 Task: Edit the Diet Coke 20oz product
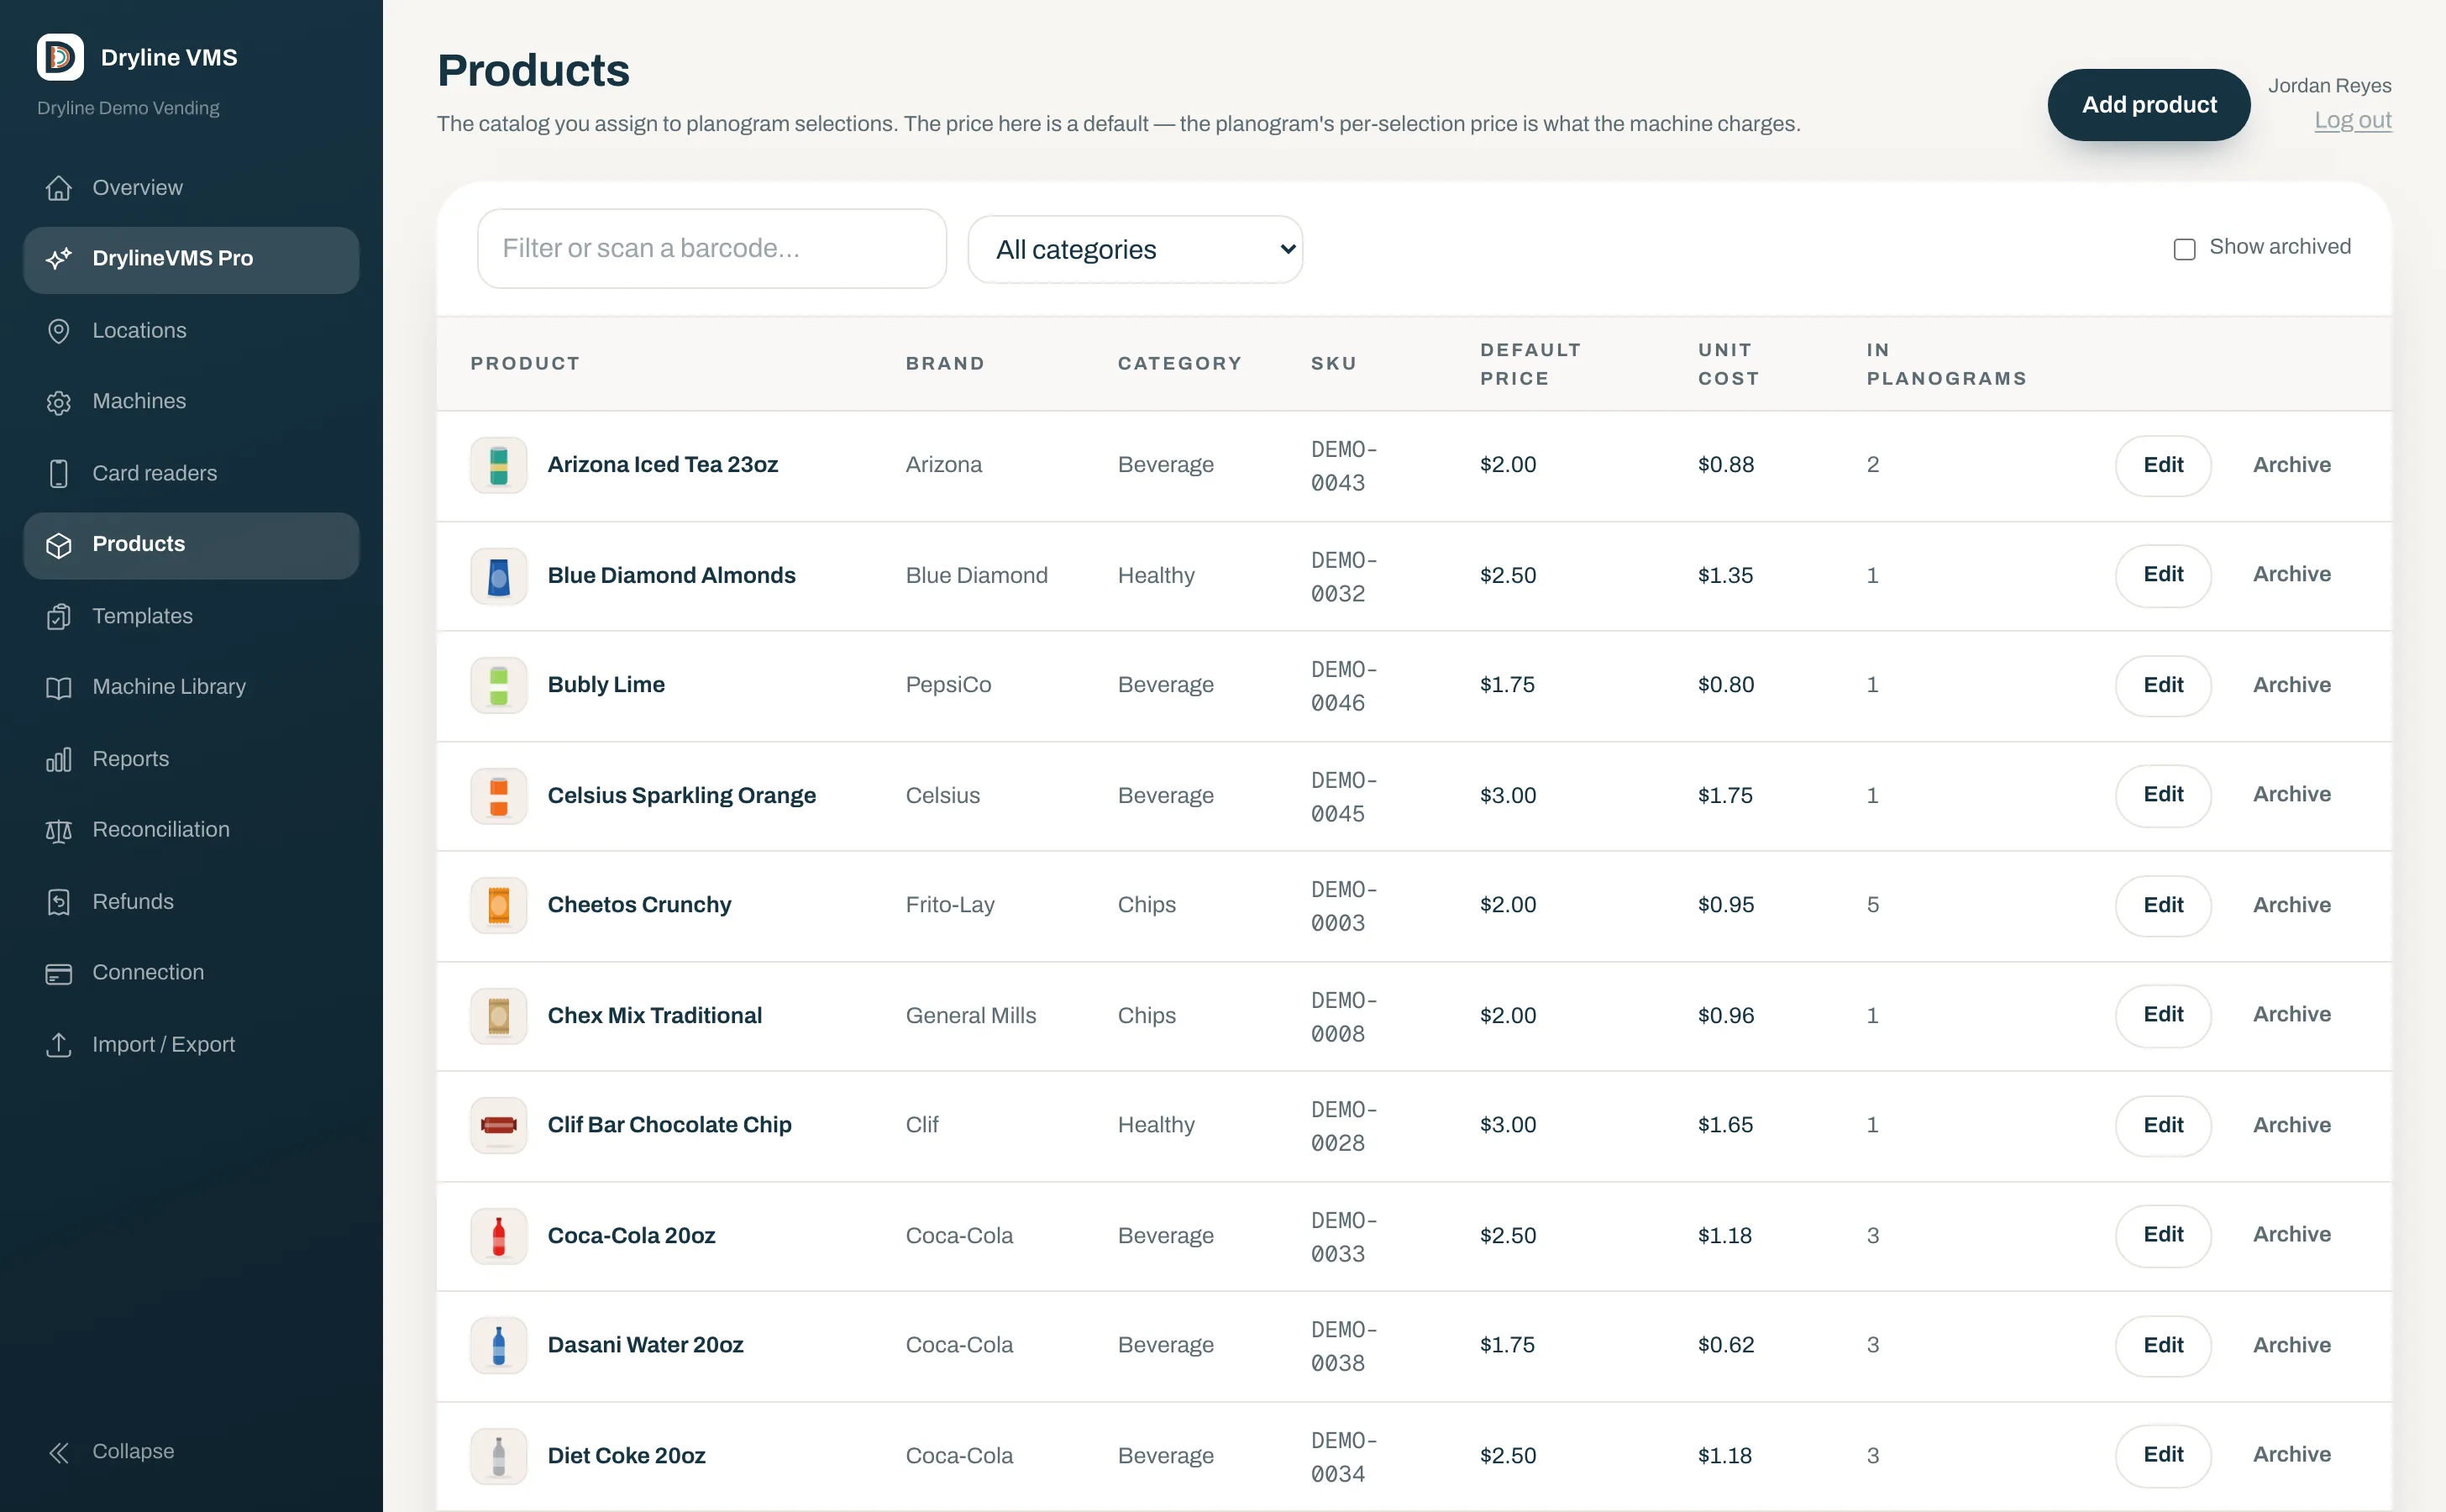point(2163,1455)
